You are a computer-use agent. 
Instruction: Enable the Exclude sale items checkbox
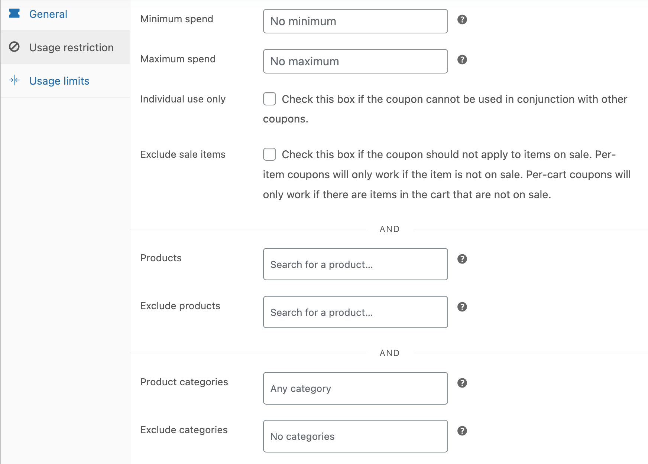point(269,154)
